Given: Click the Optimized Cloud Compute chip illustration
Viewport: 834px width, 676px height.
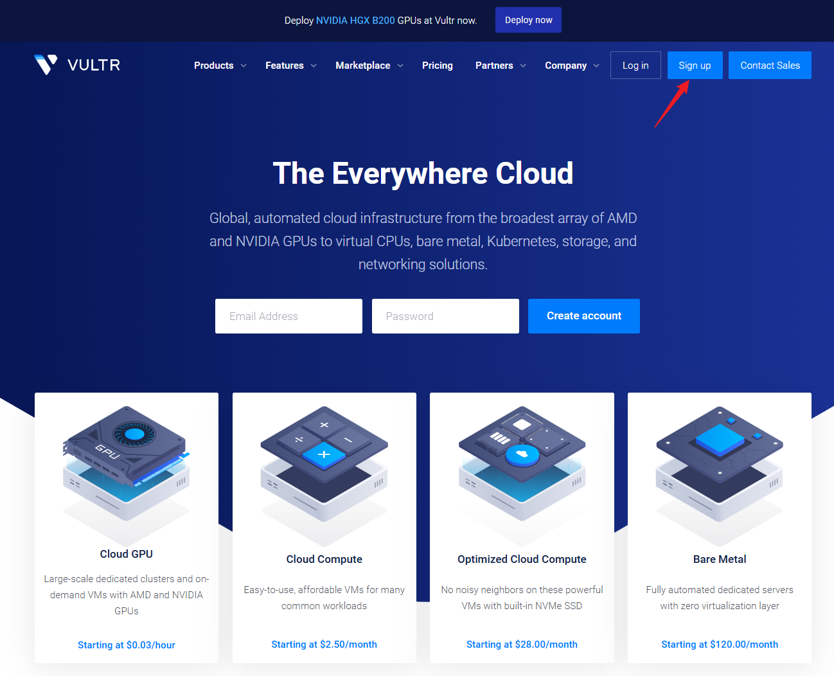Looking at the screenshot, I should pos(522,463).
